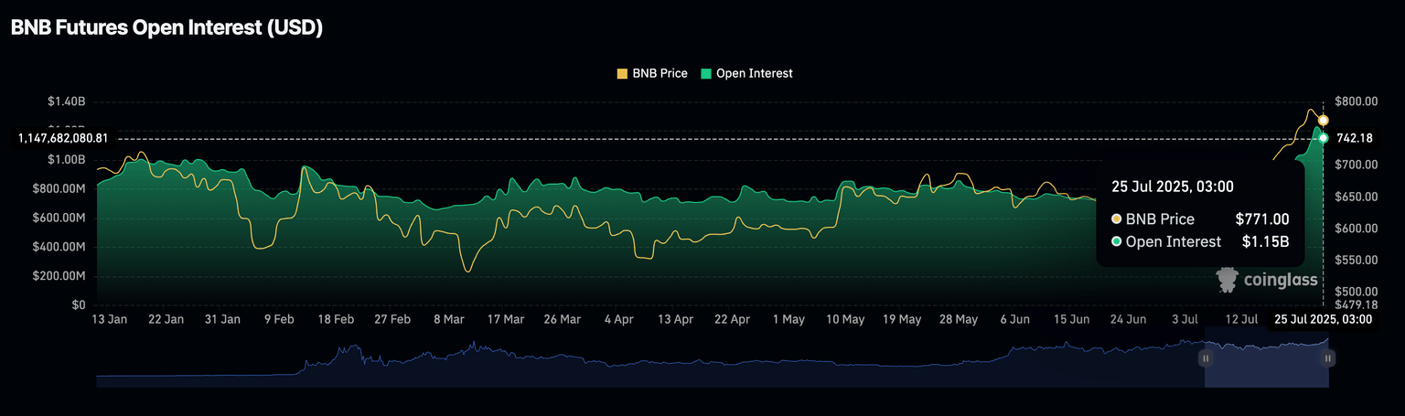
Task: Click the 17 Mar date label
Action: tap(505, 319)
